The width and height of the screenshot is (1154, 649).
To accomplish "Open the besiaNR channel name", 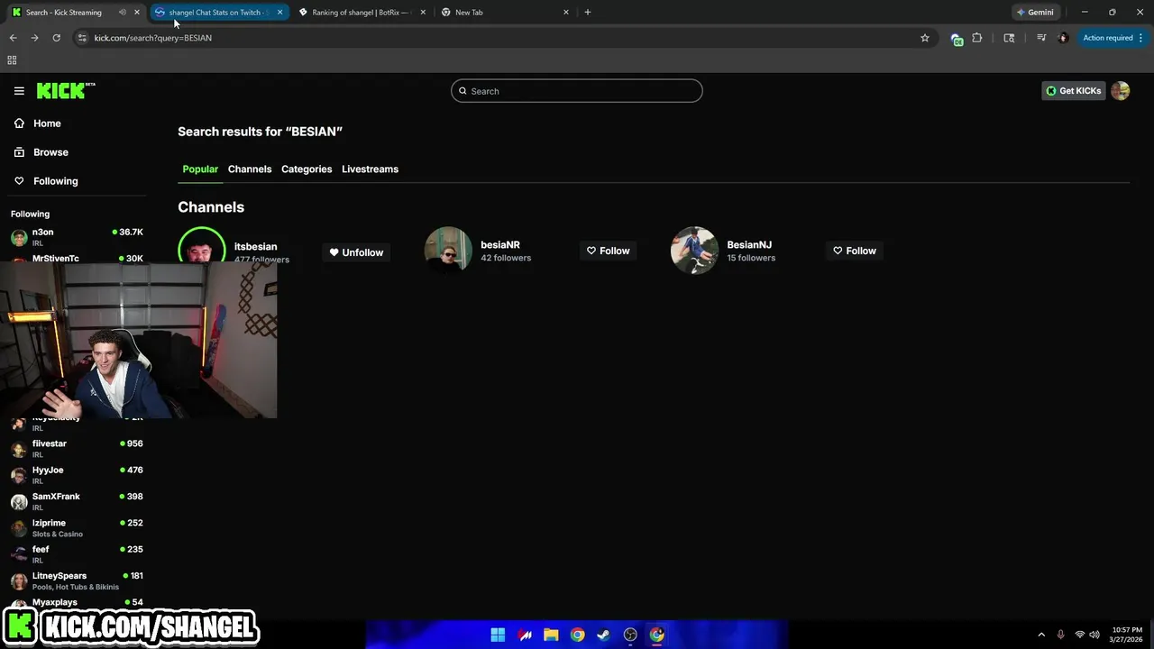I will (x=500, y=245).
